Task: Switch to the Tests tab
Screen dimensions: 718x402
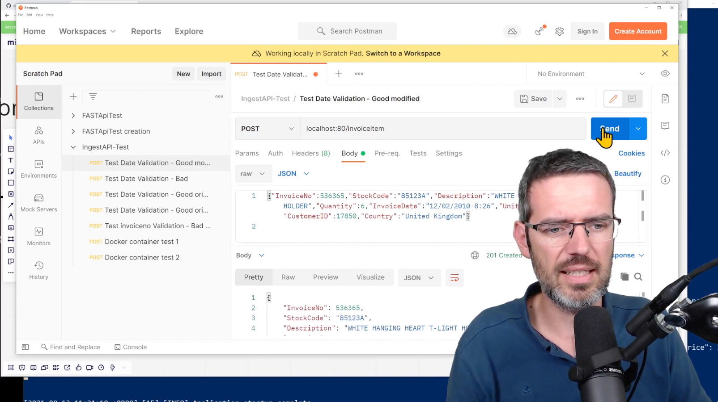Action: [418, 153]
